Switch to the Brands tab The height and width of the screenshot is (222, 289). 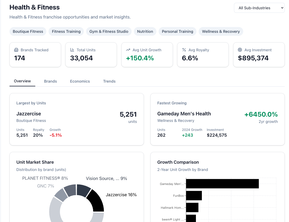click(x=50, y=81)
